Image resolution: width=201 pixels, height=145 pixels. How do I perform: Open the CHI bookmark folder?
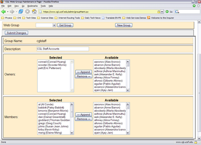coord(17,18)
